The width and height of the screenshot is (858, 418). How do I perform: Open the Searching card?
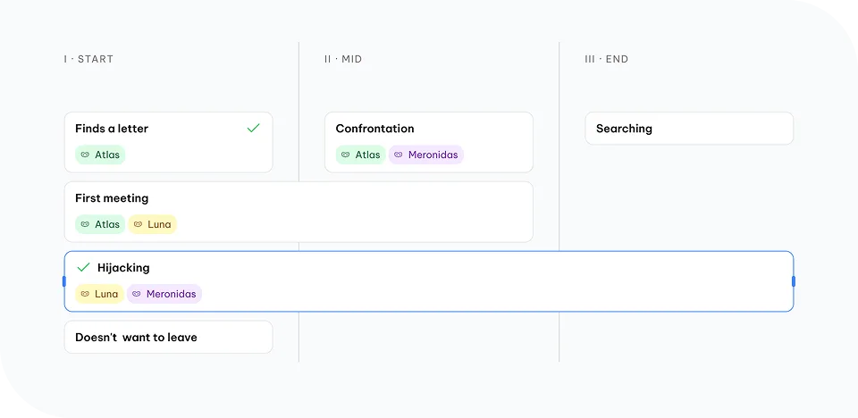[x=689, y=129]
